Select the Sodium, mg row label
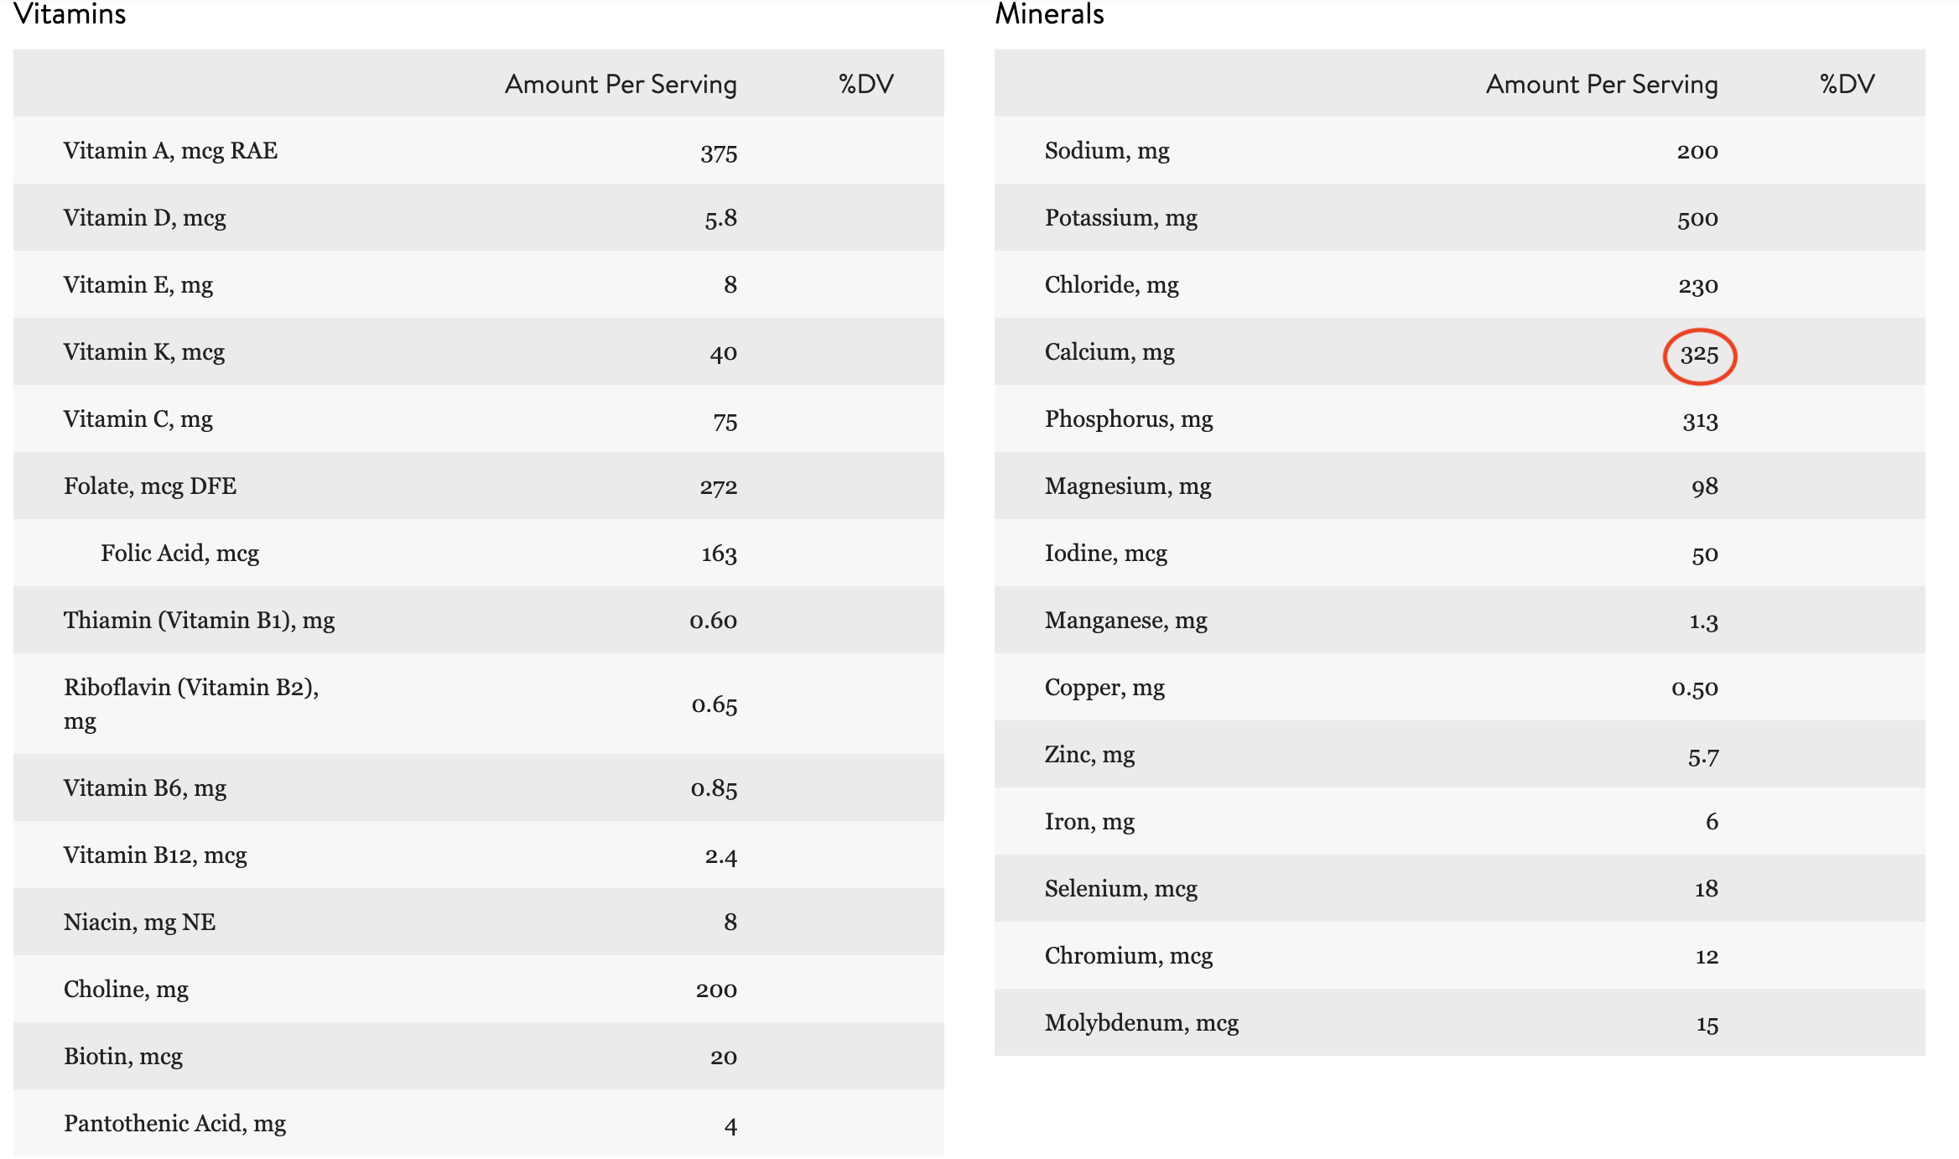Viewport: 1959px width, 1159px height. click(x=1107, y=151)
